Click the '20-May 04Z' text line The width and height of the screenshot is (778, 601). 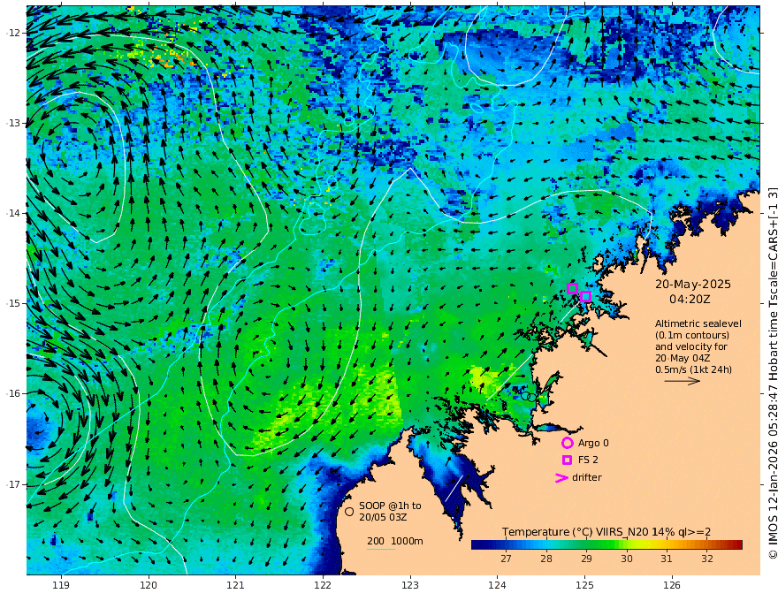[x=683, y=358]
